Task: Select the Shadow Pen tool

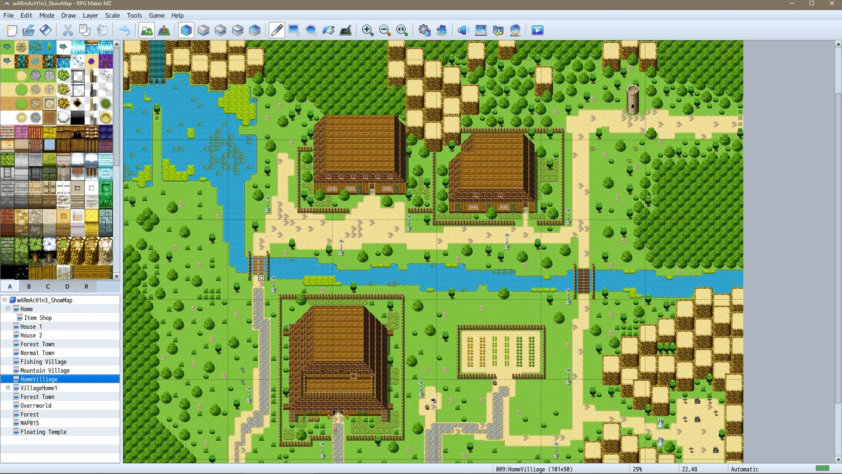Action: 346,30
